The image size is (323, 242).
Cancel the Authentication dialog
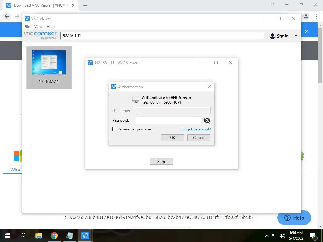point(199,137)
